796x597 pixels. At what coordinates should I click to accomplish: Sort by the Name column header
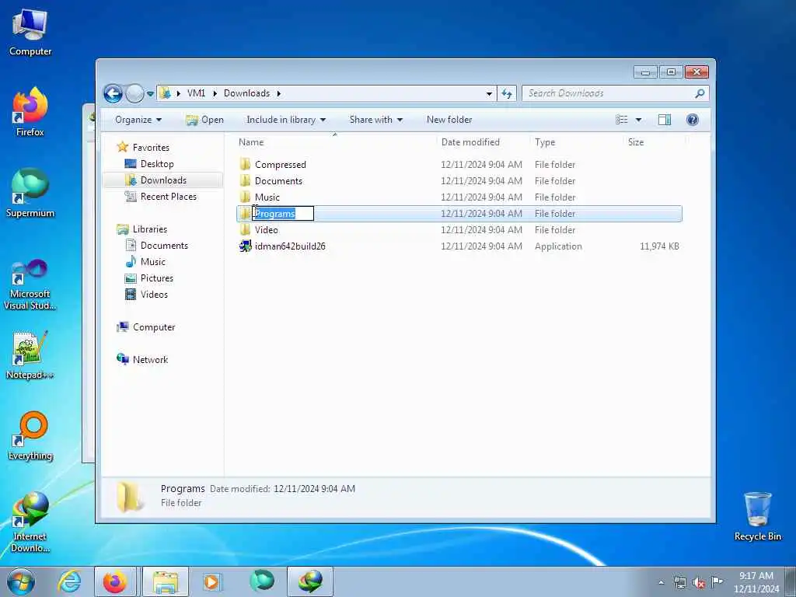coord(335,142)
